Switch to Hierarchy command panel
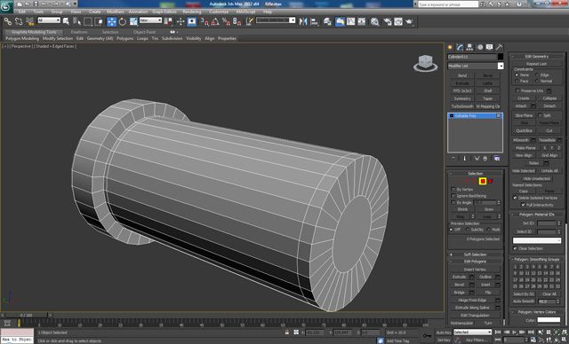Viewport: 569px width, 344px height. pos(469,47)
